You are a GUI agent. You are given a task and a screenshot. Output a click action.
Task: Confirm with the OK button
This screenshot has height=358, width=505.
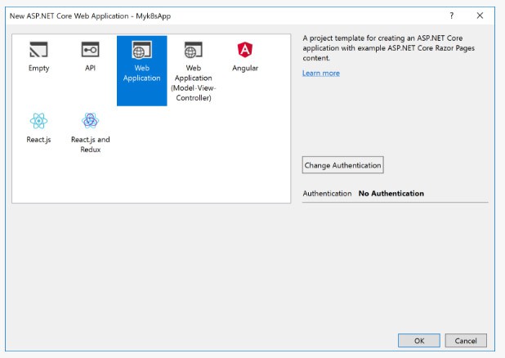point(419,340)
